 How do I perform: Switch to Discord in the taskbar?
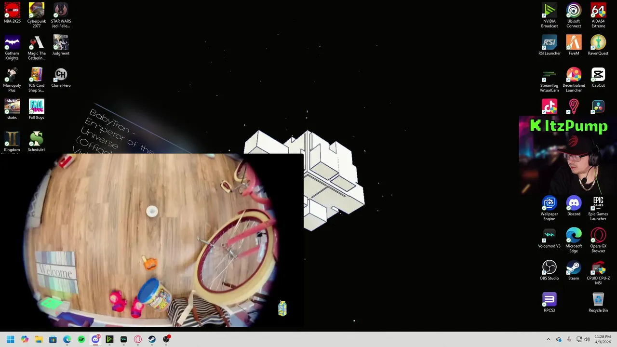(x=95, y=339)
